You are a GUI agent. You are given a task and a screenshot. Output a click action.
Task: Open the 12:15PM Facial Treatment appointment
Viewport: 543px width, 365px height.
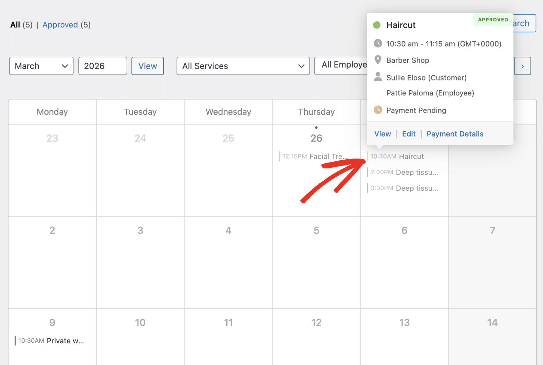coord(315,157)
